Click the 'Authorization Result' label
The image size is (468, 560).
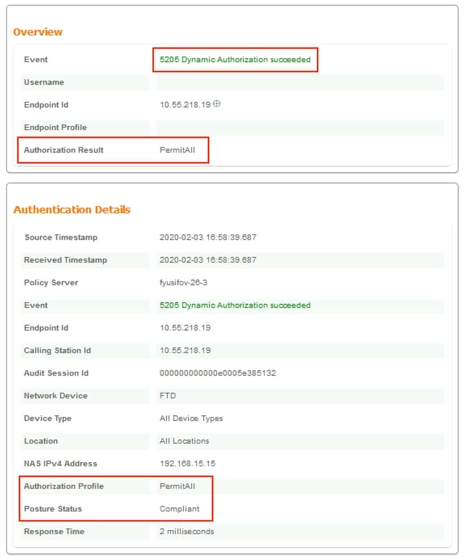tap(63, 150)
